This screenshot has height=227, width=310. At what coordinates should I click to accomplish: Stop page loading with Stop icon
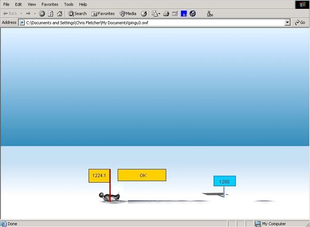42,13
